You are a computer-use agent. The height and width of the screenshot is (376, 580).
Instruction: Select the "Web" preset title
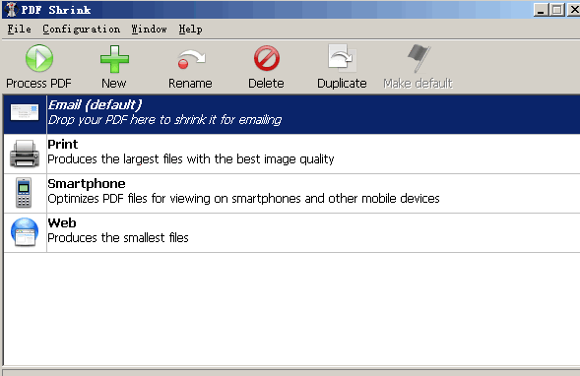coord(62,222)
